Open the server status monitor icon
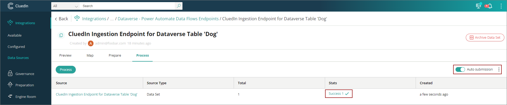The image size is (507, 105). [x=478, y=6]
